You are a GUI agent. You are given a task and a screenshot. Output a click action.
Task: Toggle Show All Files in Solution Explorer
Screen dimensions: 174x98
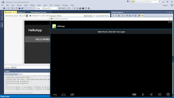point(135,16)
